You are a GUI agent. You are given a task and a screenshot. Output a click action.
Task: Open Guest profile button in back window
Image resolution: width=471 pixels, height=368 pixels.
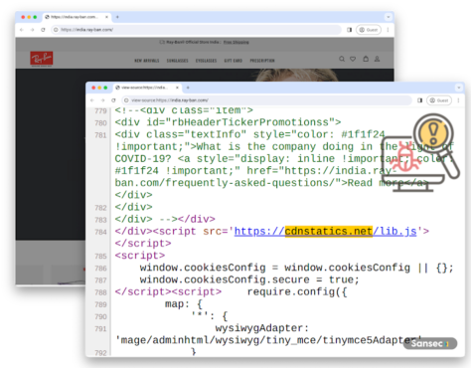369,30
